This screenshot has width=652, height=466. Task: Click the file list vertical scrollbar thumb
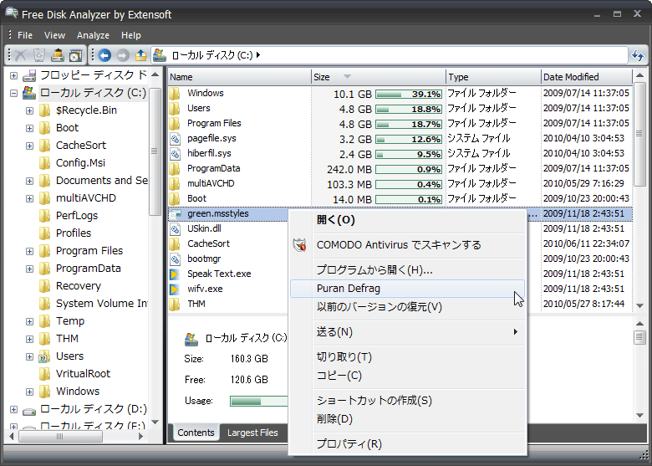coord(639,135)
